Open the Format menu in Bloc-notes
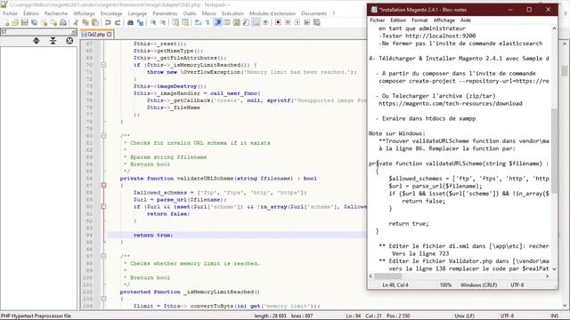The image size is (570, 320). (419, 20)
